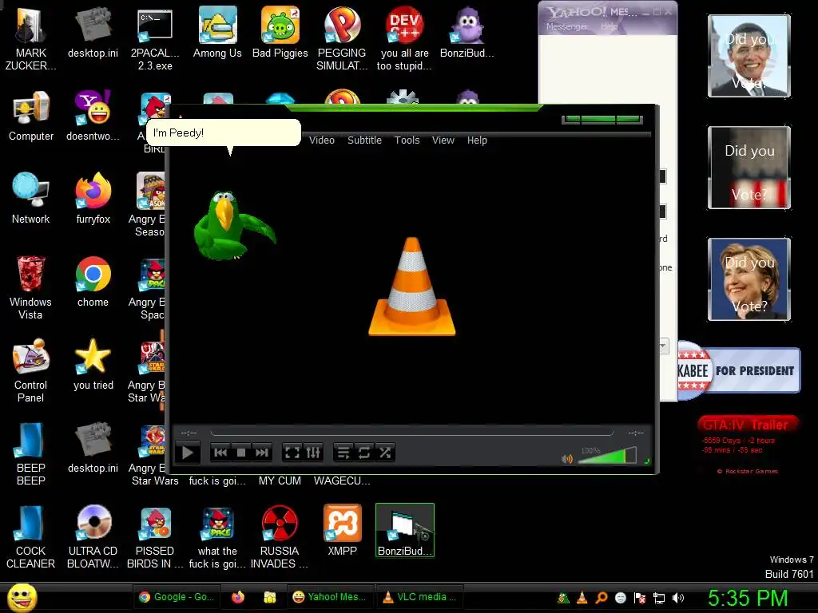Open RUSSIA INVADES ... radiation icon
This screenshot has width=818, height=613.
click(280, 537)
